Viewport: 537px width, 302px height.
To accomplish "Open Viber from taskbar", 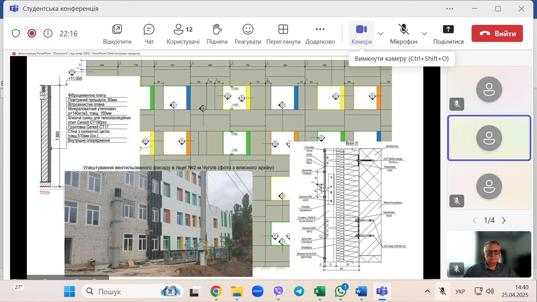I will [x=278, y=291].
